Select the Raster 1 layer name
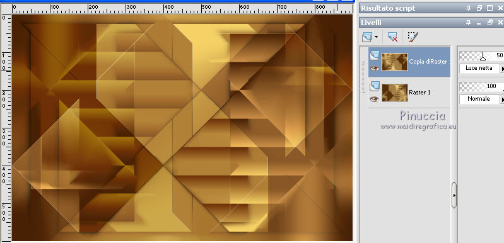This screenshot has height=243, width=504. tap(419, 93)
